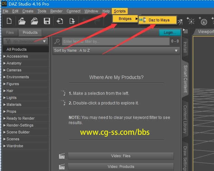Click the Save floppy disk icon
This screenshot has width=214, height=171.
coord(47,21)
